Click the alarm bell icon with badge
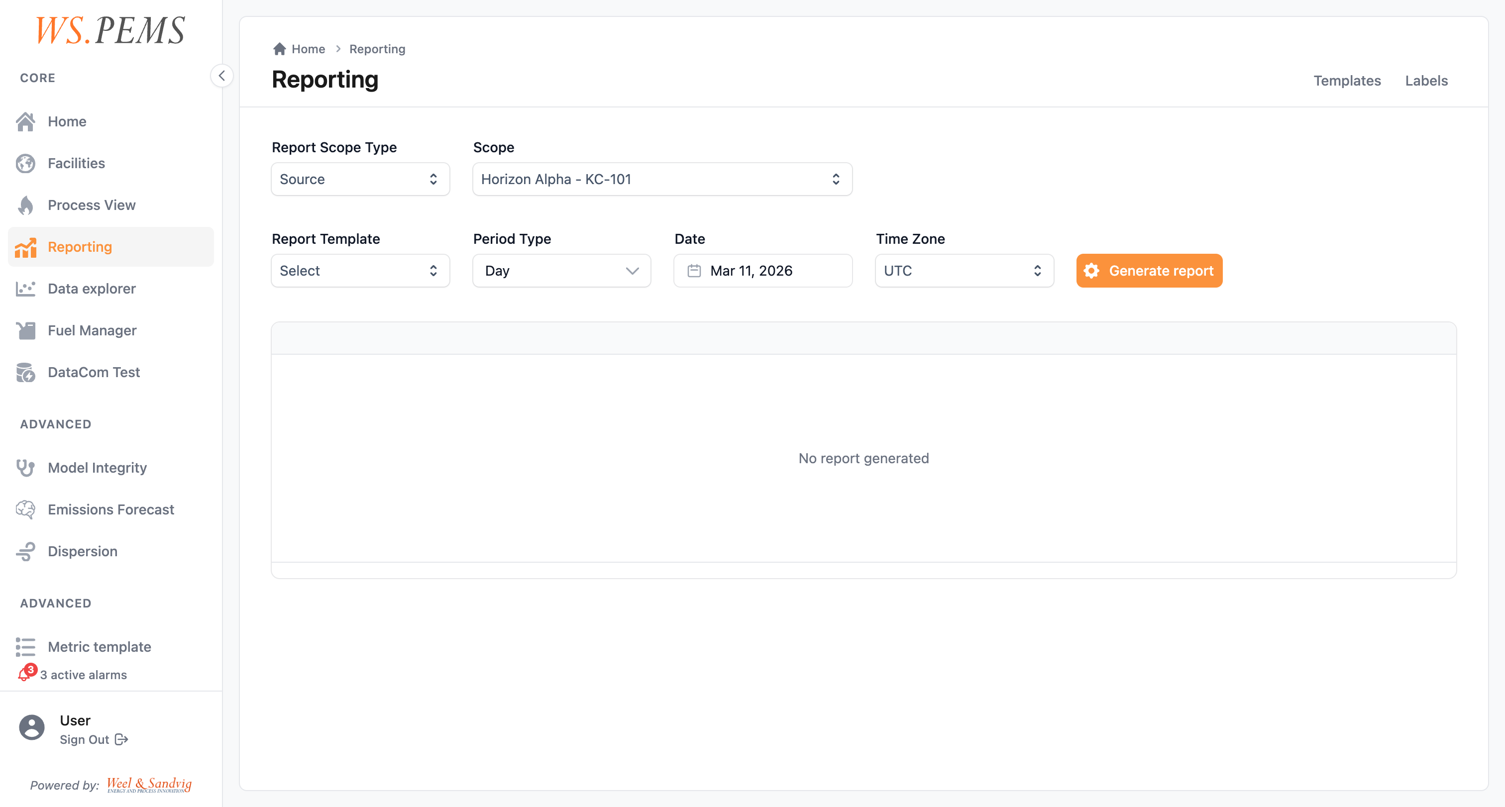This screenshot has height=807, width=1505. click(27, 673)
